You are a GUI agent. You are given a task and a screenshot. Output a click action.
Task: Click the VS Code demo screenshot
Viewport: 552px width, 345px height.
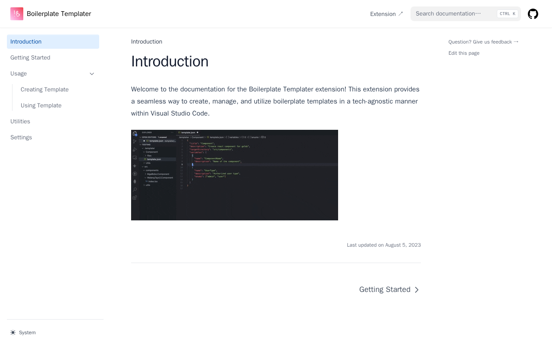[x=234, y=175]
